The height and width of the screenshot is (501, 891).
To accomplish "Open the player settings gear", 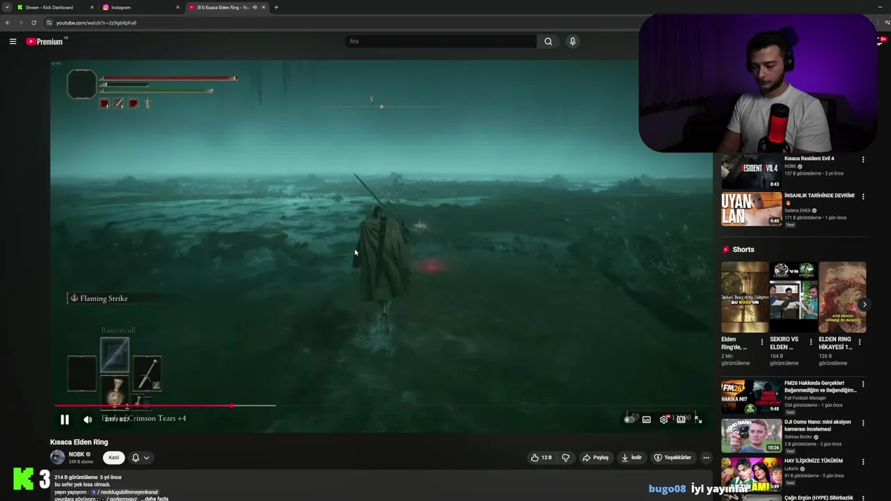I will (x=664, y=420).
